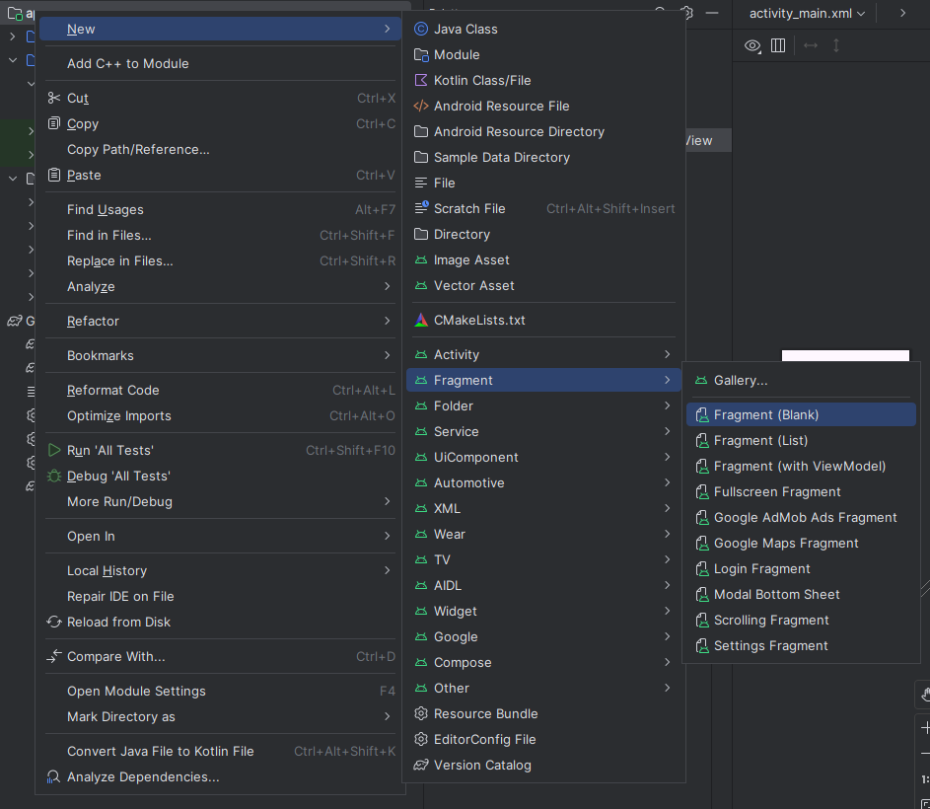Open the activity_main.xml file dropdown

(807, 13)
